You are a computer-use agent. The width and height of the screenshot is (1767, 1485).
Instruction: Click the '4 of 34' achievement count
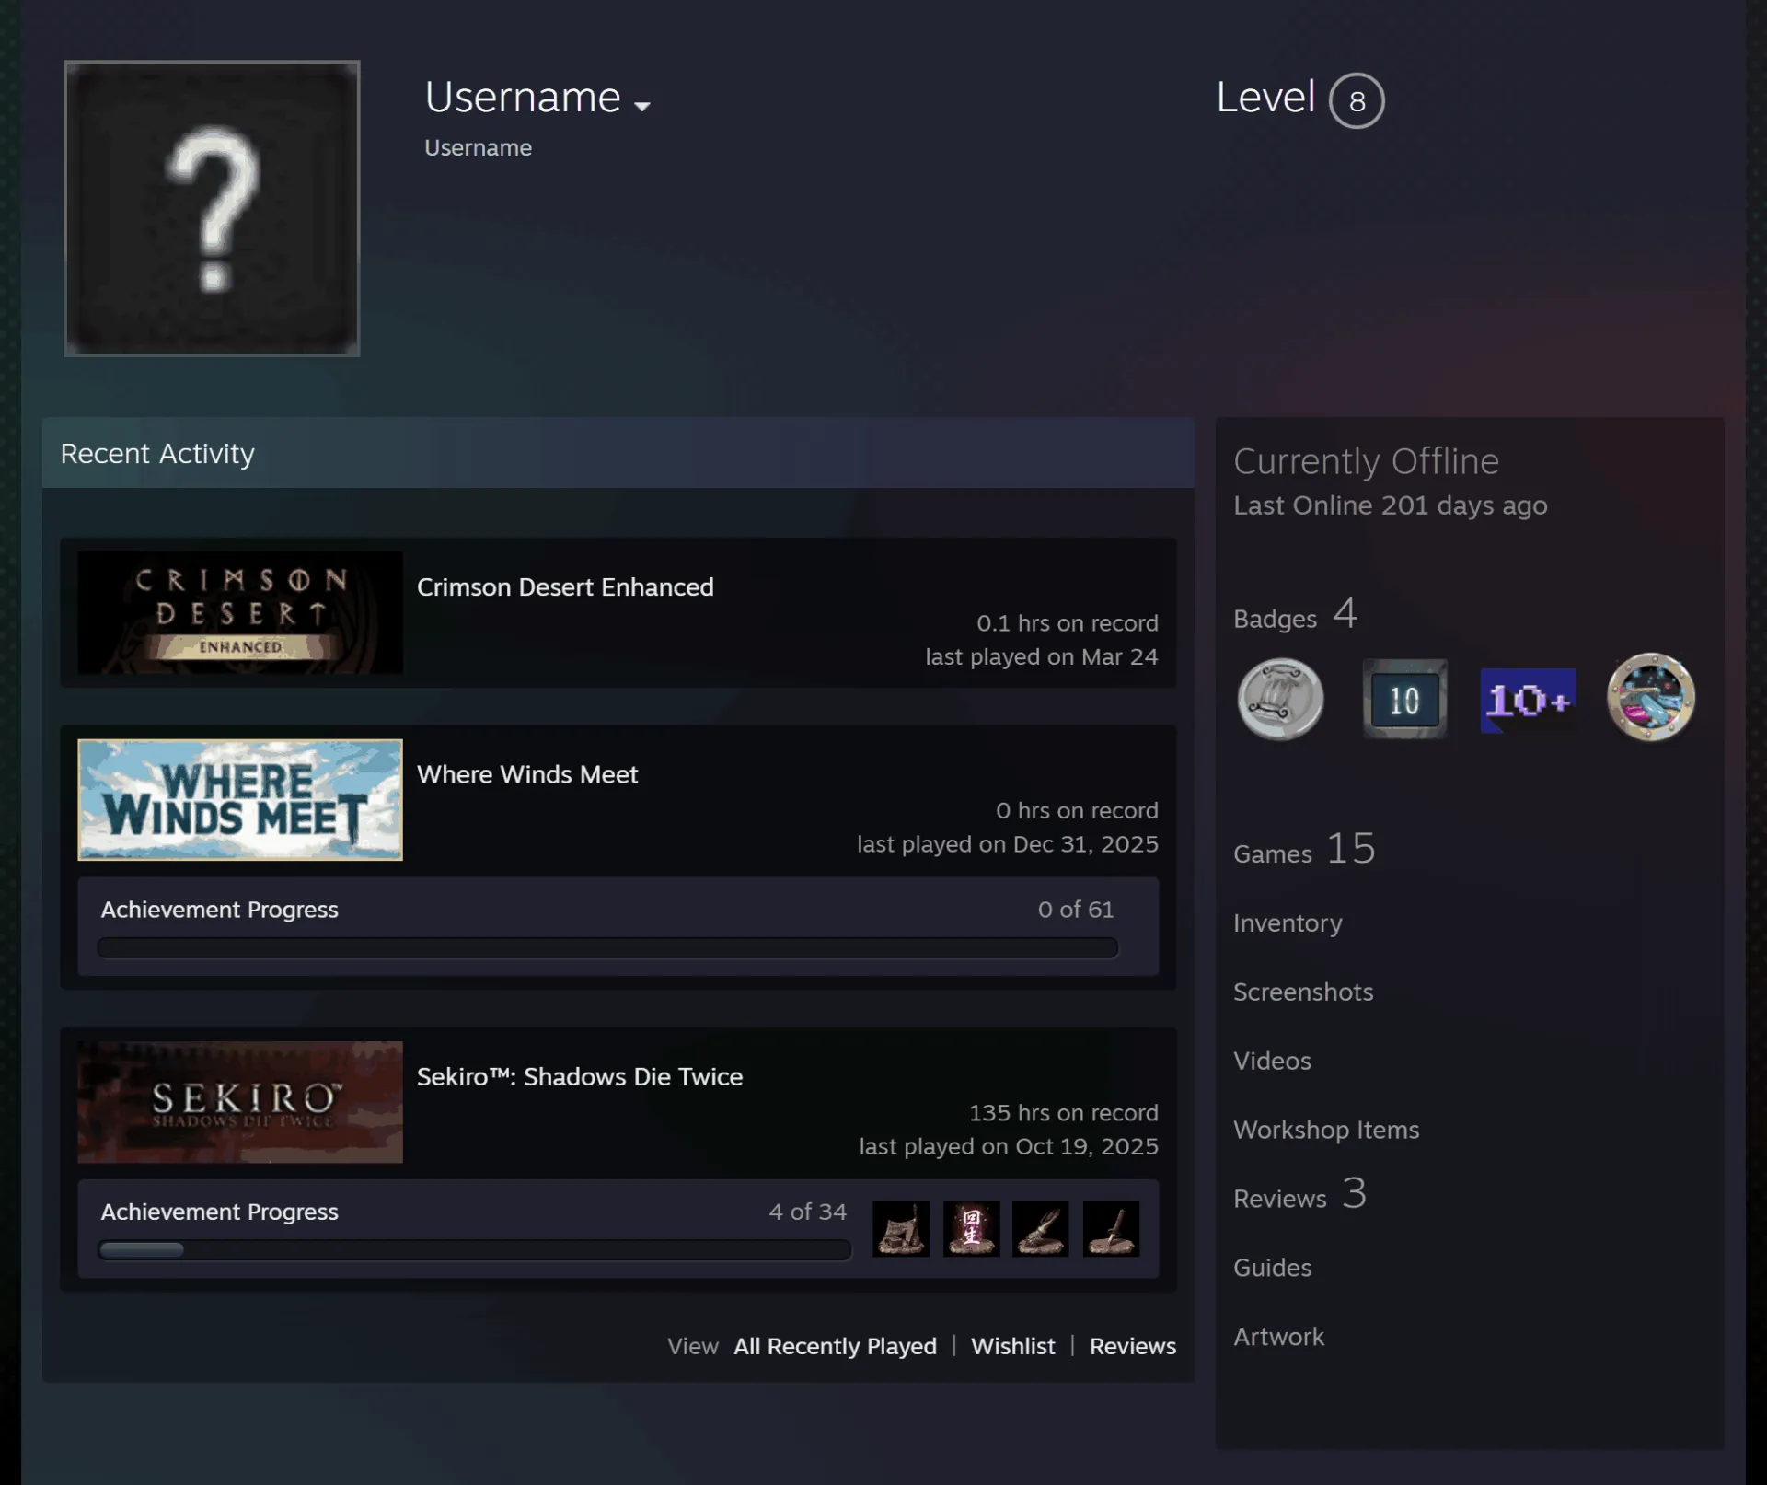tap(807, 1212)
